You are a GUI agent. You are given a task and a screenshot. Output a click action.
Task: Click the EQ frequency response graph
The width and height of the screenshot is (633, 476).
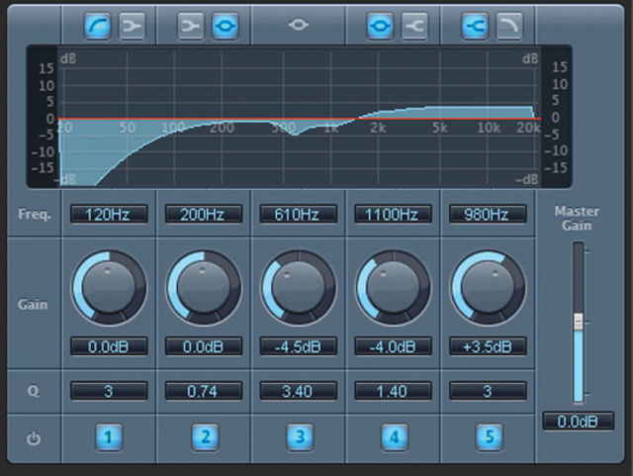299,117
